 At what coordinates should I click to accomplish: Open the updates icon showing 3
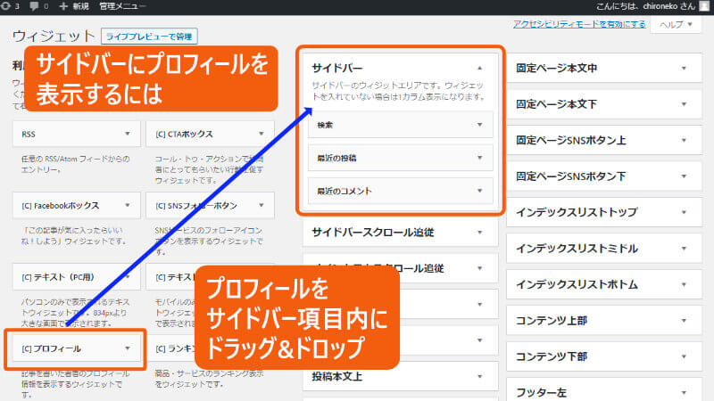click(x=10, y=6)
